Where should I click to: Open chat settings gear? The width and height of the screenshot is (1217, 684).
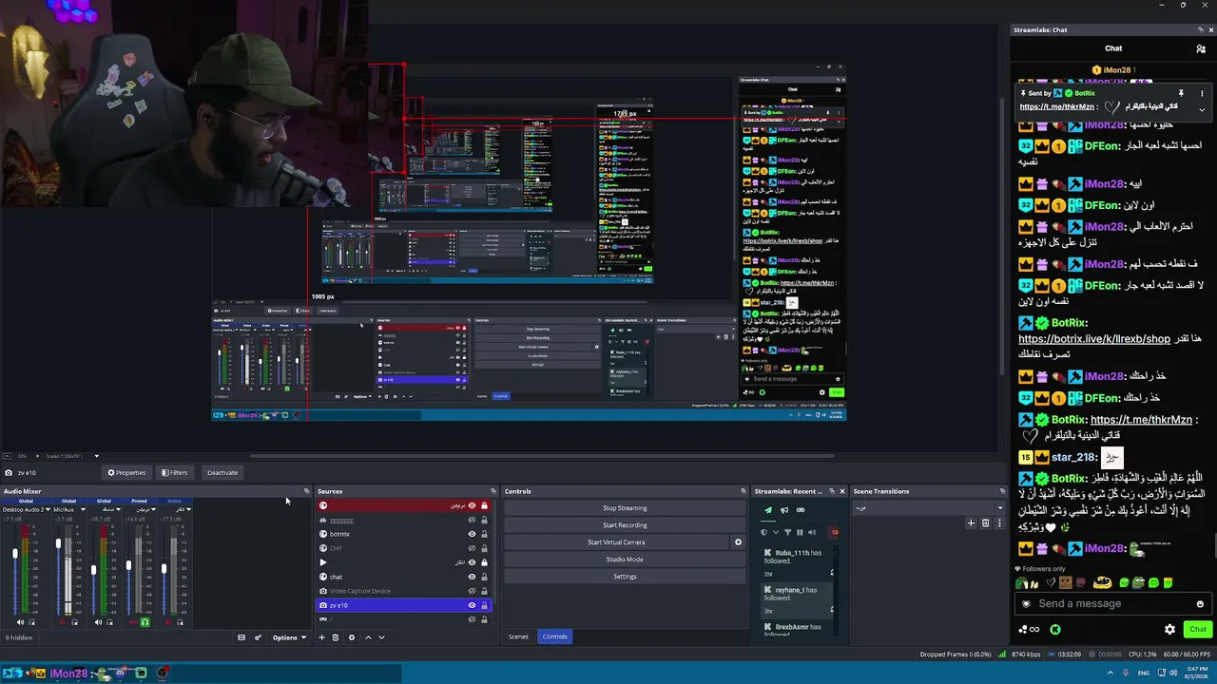tap(1169, 629)
